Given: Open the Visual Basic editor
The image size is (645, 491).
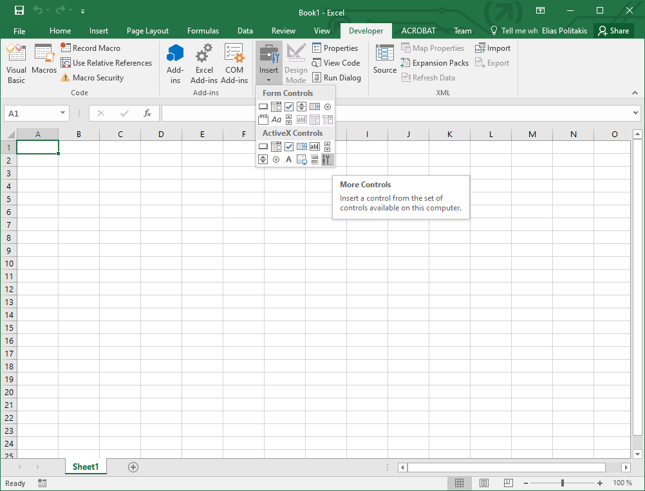Looking at the screenshot, I should pyautogui.click(x=16, y=64).
